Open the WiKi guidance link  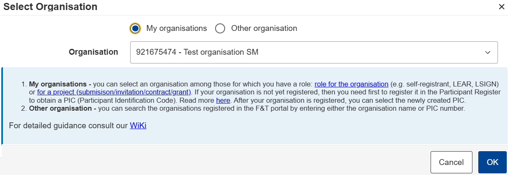coord(138,125)
